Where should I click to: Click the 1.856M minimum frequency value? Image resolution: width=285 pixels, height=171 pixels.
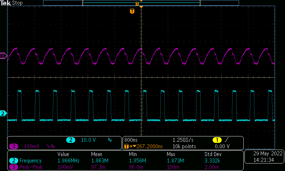(x=138, y=161)
